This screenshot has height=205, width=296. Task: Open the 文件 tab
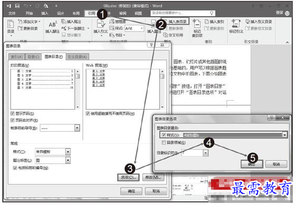tap(12, 13)
